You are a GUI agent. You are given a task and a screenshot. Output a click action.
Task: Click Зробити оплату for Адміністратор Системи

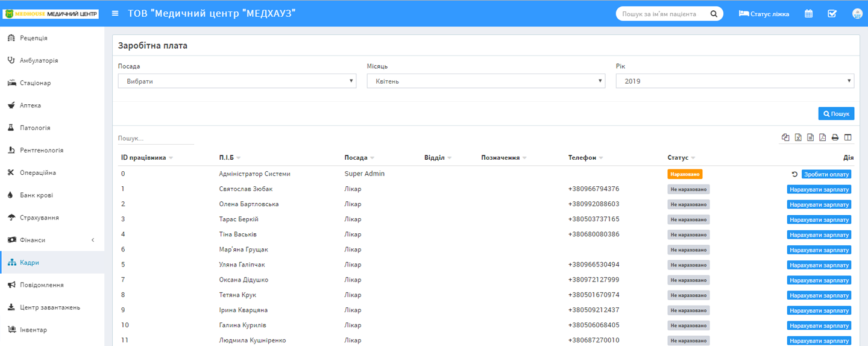pyautogui.click(x=826, y=174)
